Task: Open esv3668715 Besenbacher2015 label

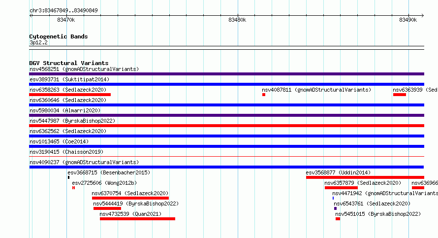Action: pyautogui.click(x=109, y=172)
